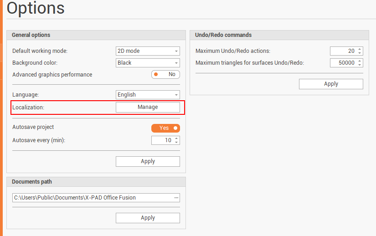Expand the Background color dropdown

coord(148,63)
